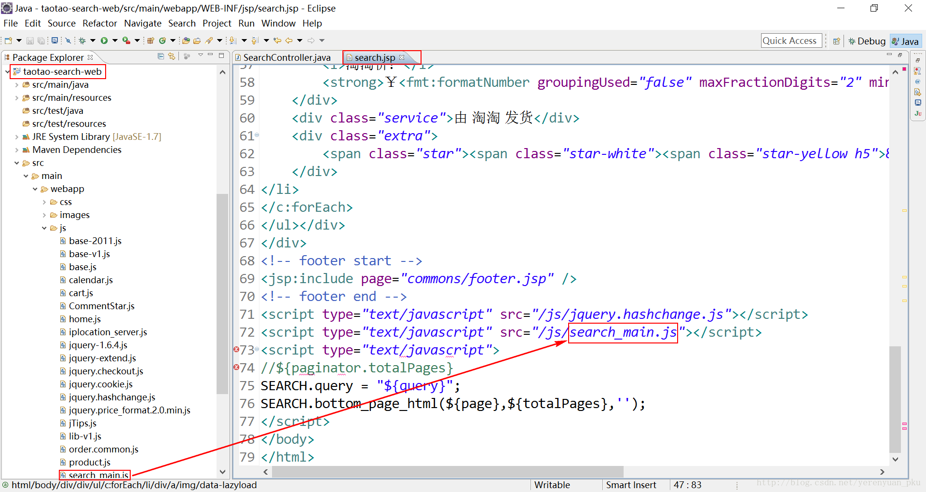Open the Project menu
The image size is (926, 492).
217,23
